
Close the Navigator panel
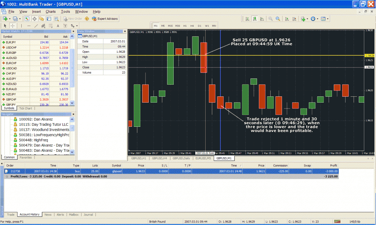(73, 114)
